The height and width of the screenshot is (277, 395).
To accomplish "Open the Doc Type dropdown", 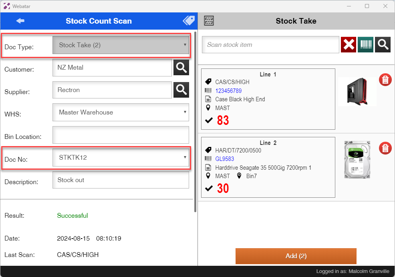I will (121, 45).
